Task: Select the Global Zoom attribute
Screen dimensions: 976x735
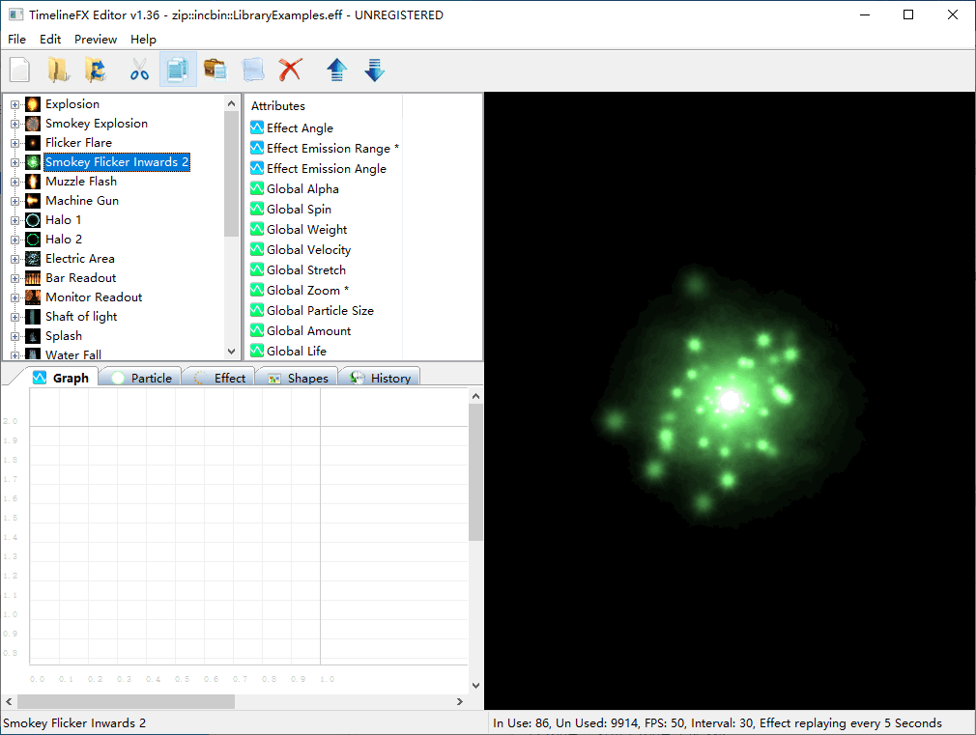Action: coord(303,291)
